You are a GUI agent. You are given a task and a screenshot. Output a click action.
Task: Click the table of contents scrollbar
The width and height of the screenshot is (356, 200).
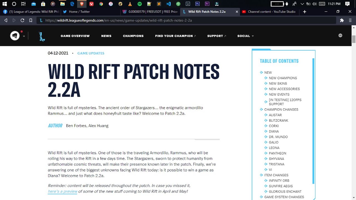click(313, 121)
